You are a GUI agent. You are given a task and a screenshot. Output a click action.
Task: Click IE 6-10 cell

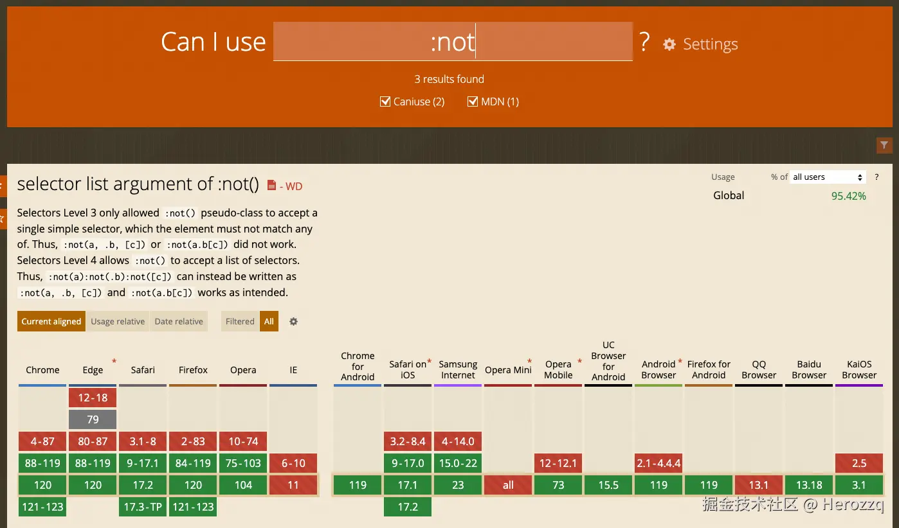(x=293, y=463)
